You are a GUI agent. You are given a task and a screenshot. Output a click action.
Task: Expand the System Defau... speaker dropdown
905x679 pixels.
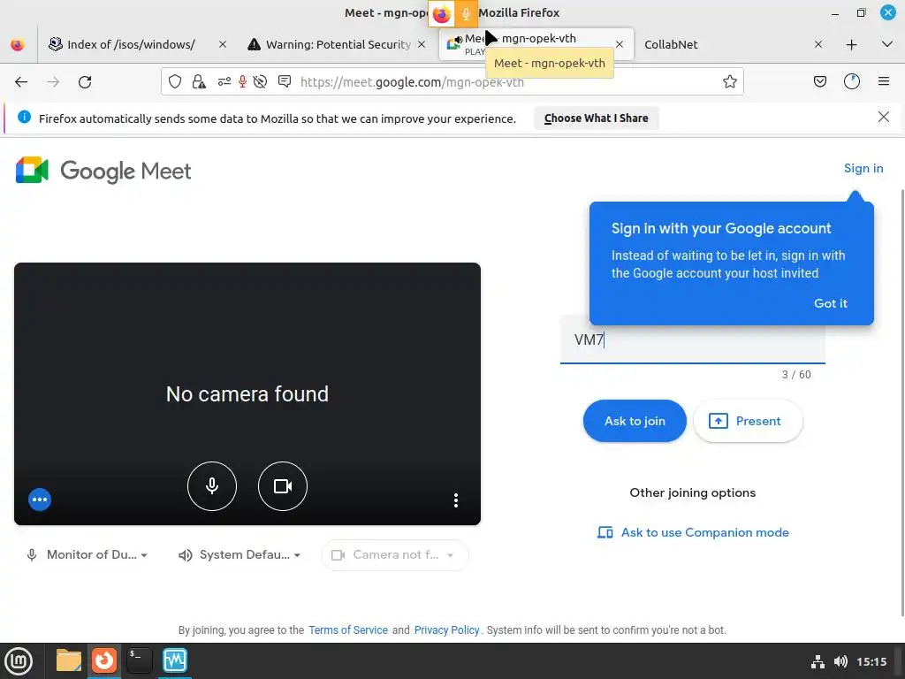point(240,555)
